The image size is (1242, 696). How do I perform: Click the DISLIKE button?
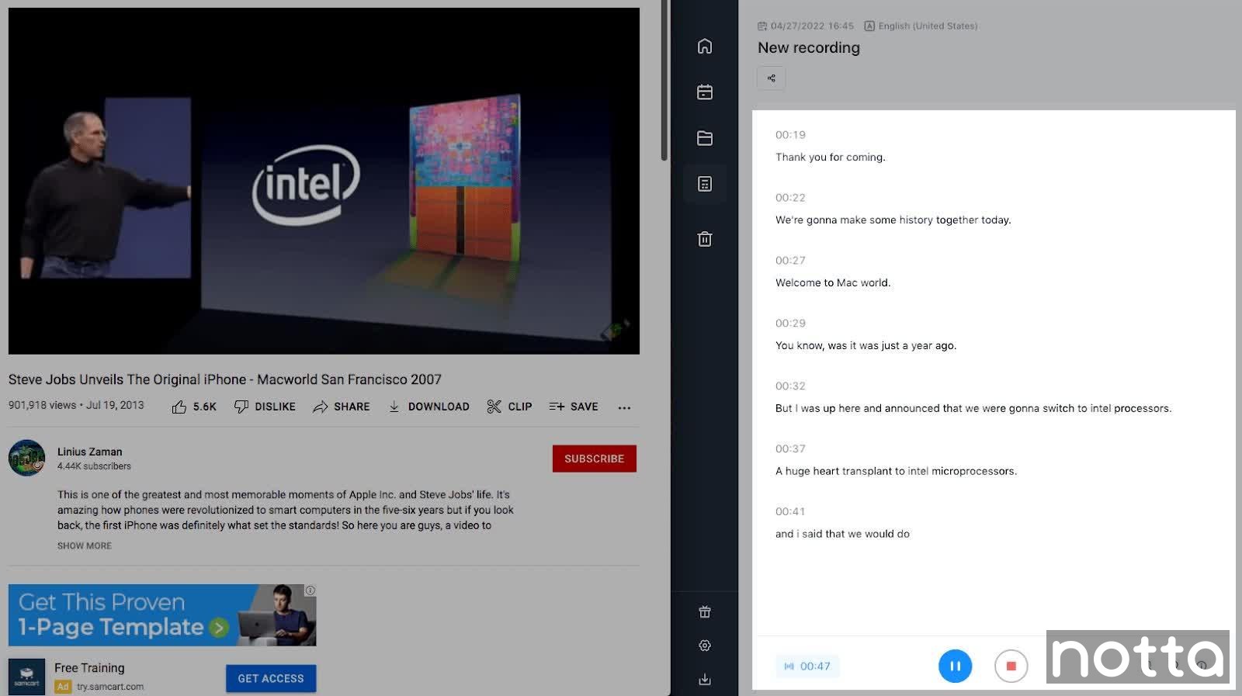pyautogui.click(x=265, y=407)
